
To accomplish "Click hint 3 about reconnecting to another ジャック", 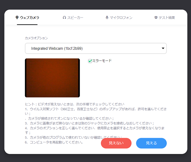I will pyautogui.click(x=89, y=123).
